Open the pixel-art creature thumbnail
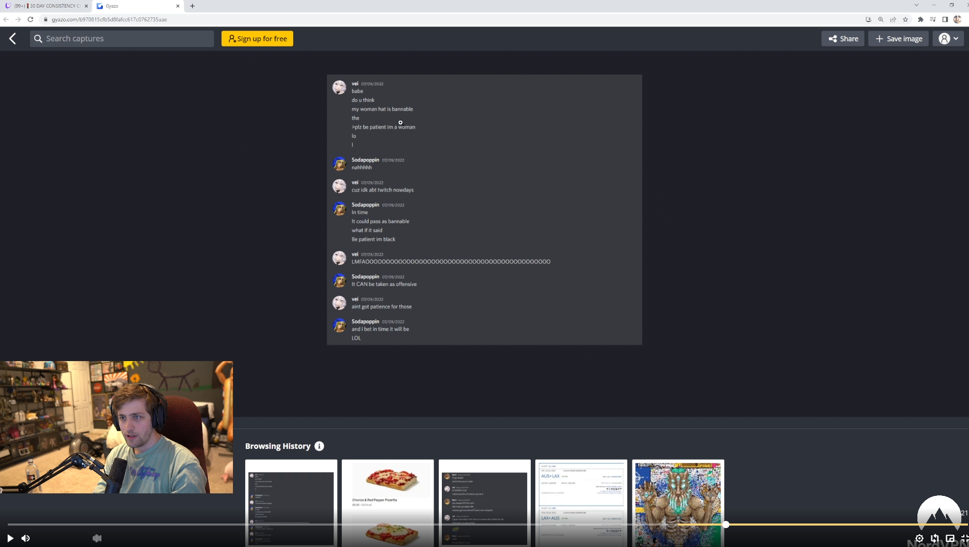The width and height of the screenshot is (969, 547). pos(678,503)
